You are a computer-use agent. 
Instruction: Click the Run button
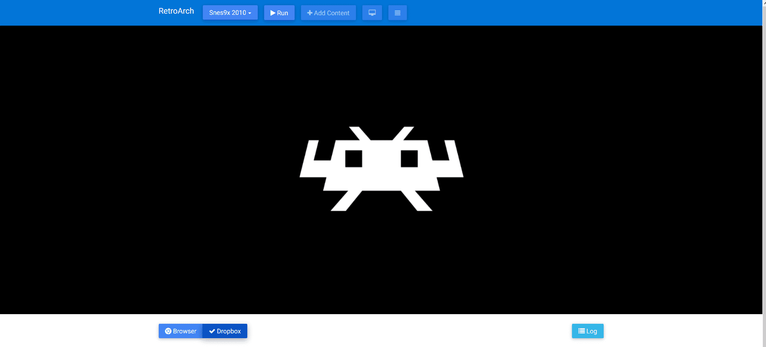[x=279, y=13]
